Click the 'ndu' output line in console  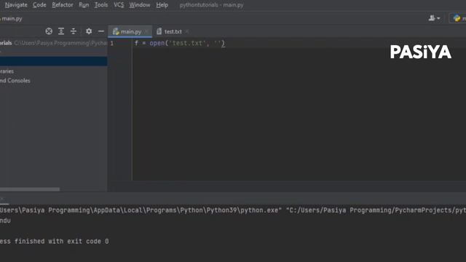[5, 221]
